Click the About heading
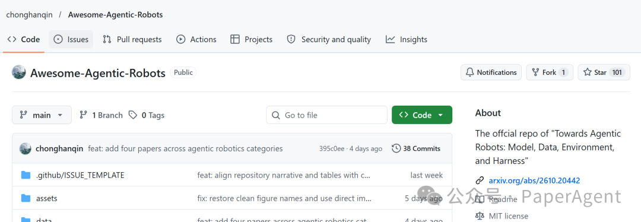The image size is (641, 222). coord(488,113)
